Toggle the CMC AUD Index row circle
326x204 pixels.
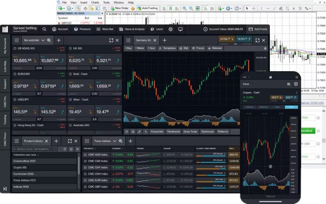(85, 154)
